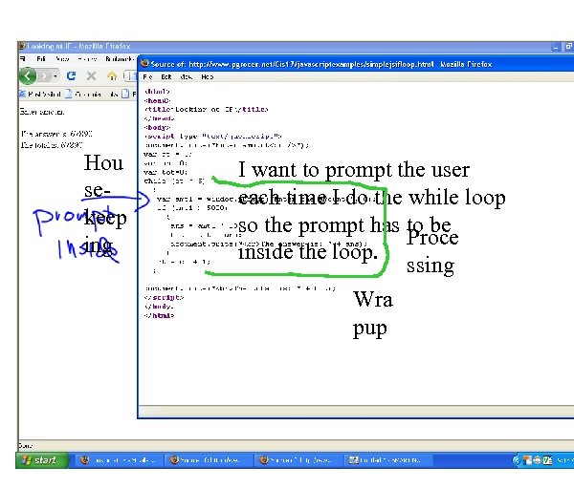Viewport: 574px width, 489px height.
Task: Reload the page with the blue refresh icon
Action: pyautogui.click(x=71, y=75)
